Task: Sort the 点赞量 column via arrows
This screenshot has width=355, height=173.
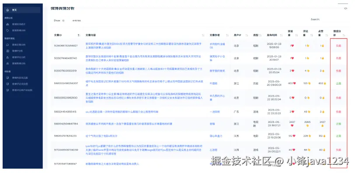Action: click(327, 35)
